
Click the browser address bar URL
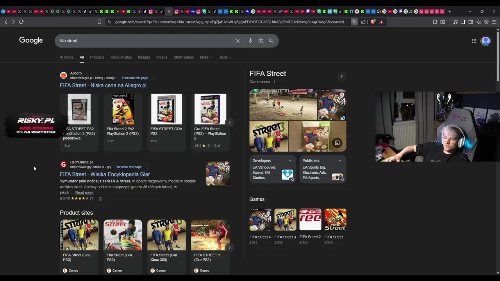[231, 22]
